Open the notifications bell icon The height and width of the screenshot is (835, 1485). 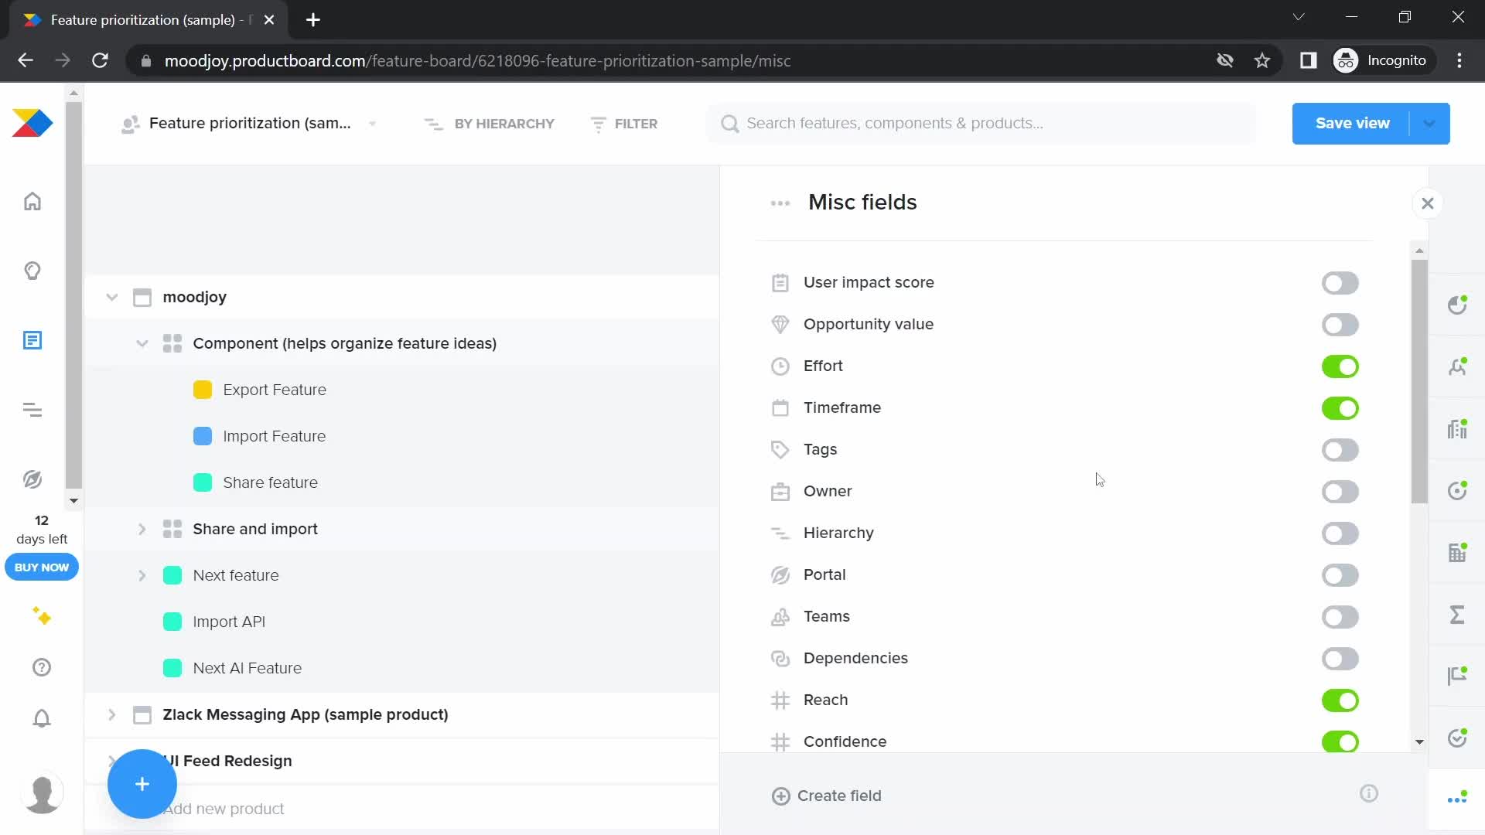click(42, 718)
